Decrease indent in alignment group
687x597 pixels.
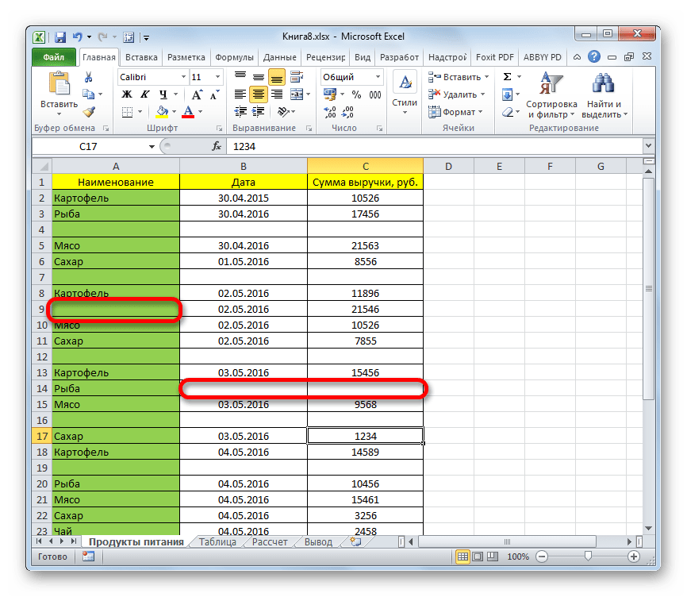click(240, 112)
